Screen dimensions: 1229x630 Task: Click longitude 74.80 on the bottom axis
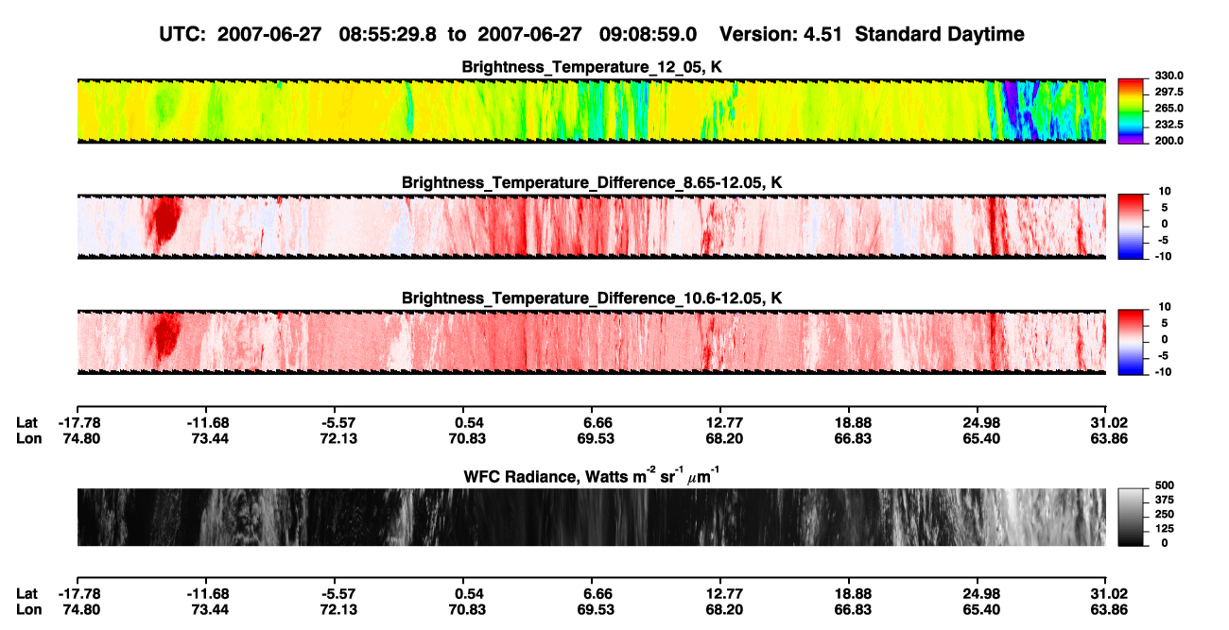point(80,608)
